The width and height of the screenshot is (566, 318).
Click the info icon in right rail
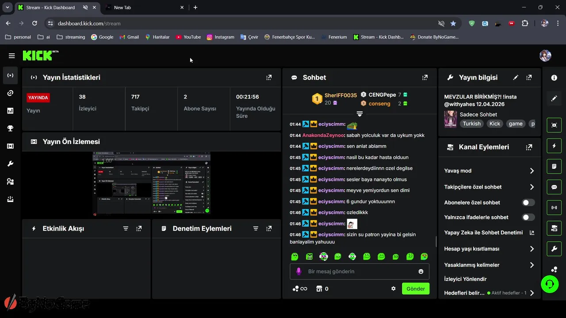(554, 78)
